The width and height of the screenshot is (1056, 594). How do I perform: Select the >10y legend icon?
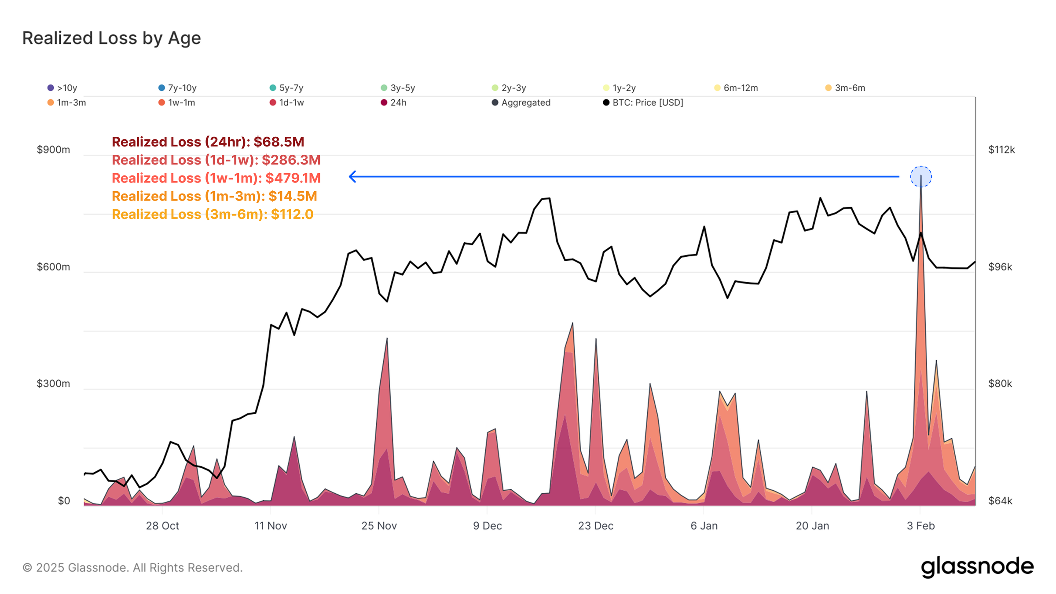[50, 87]
